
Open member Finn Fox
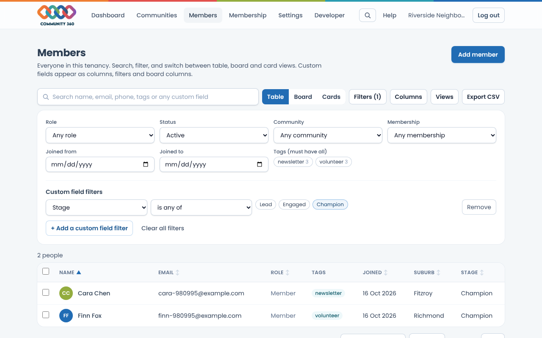[90, 316]
